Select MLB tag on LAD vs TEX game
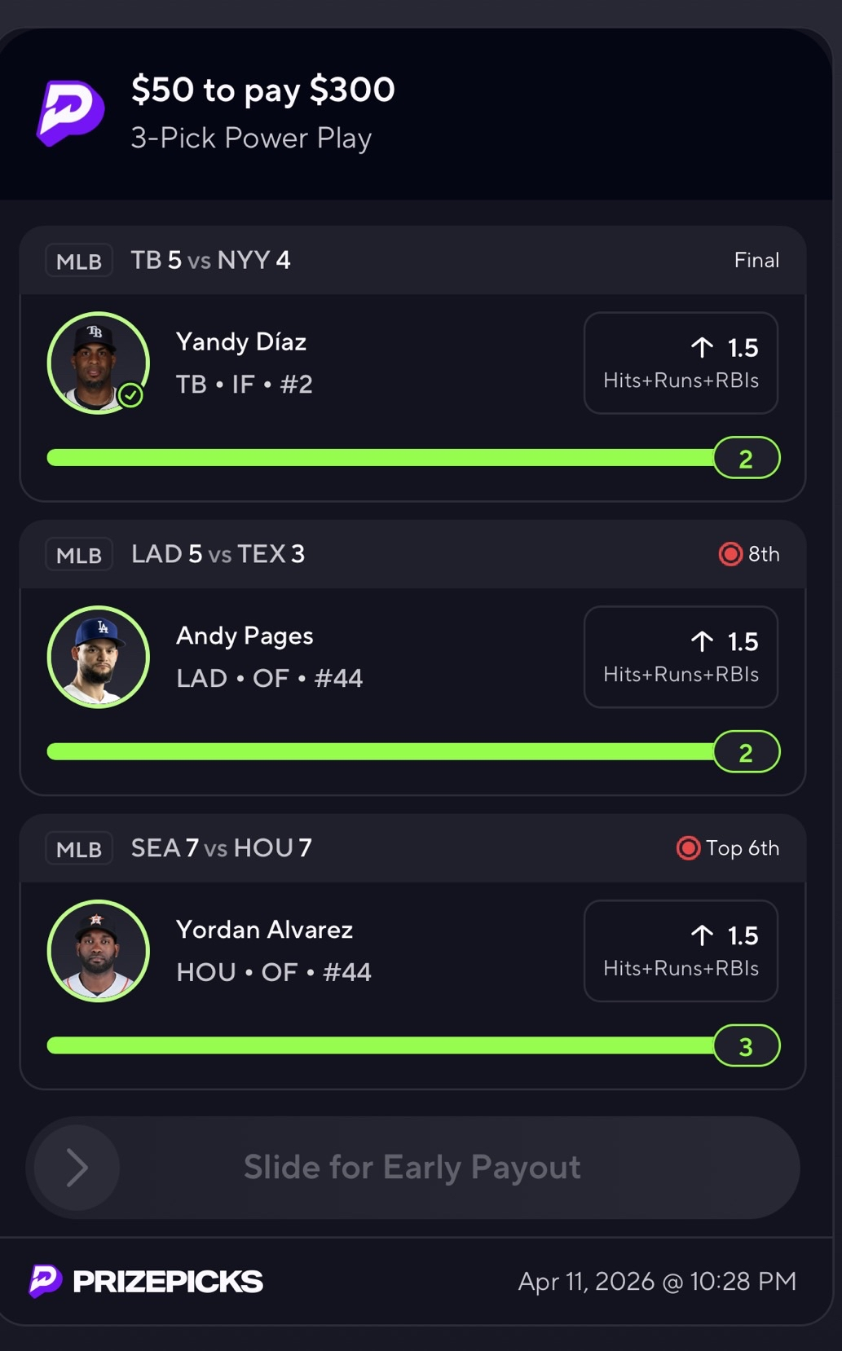This screenshot has width=842, height=1351. click(x=78, y=555)
